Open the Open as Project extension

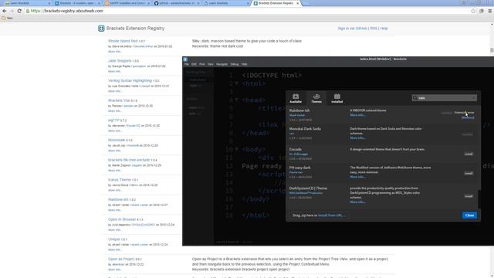pos(121,259)
